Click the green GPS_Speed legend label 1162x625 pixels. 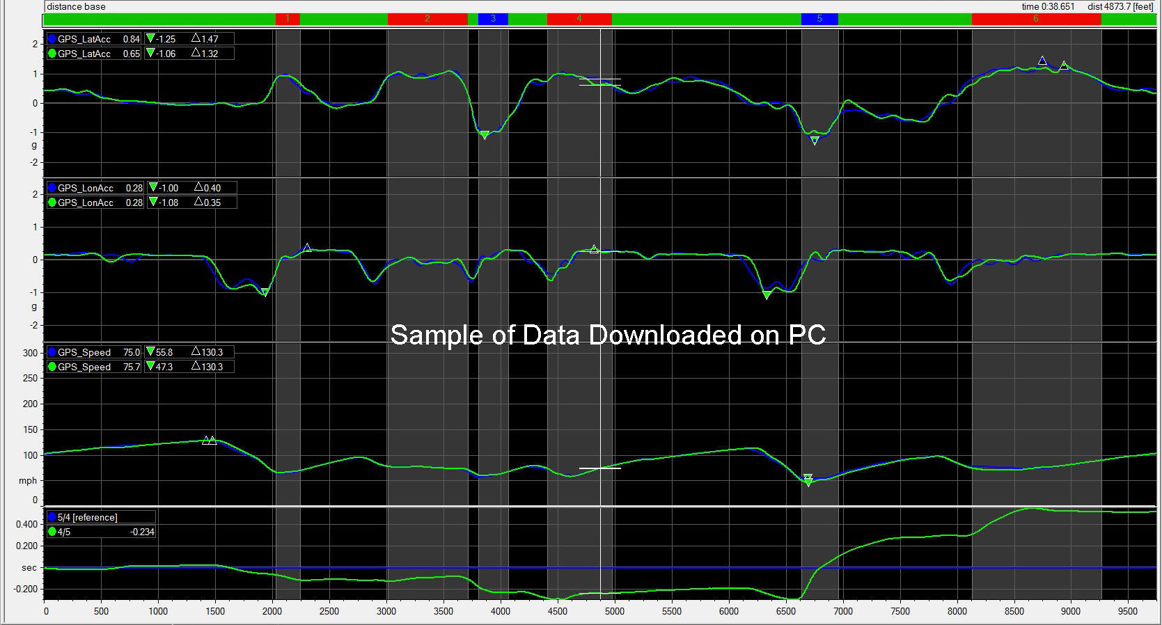click(x=84, y=367)
